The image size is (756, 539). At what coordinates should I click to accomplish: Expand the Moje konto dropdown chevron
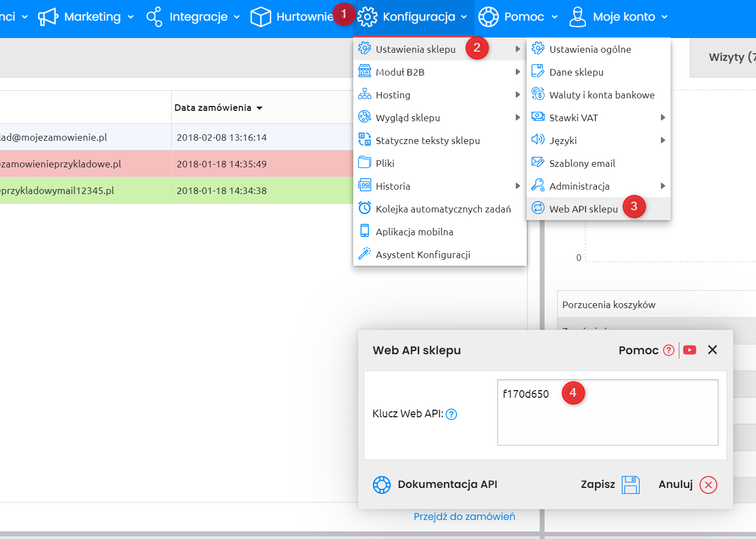point(665,17)
